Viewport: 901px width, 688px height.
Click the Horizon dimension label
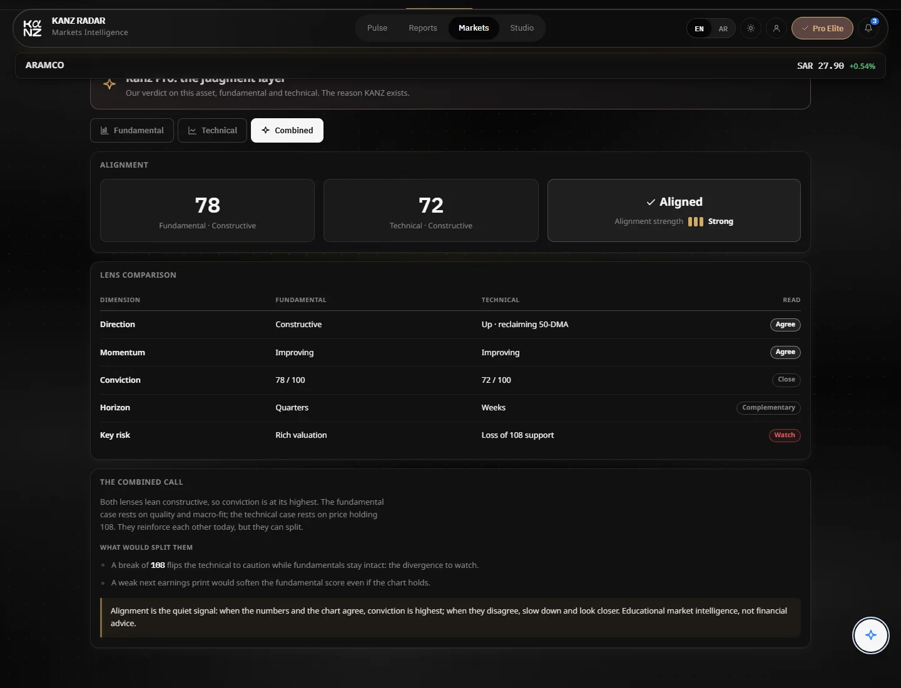(x=115, y=408)
